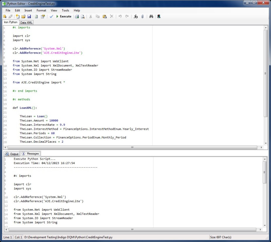Open the Format menu
The height and width of the screenshot is (242, 271).
(41, 10)
